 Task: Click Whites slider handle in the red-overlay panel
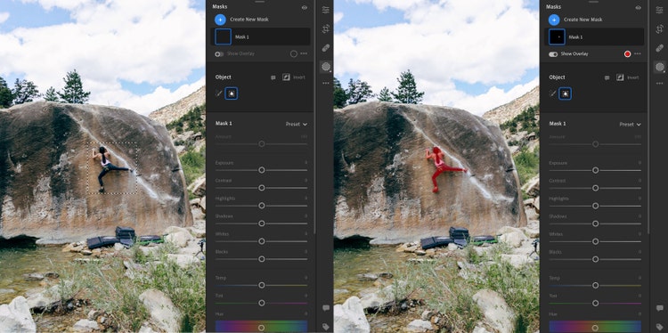pyautogui.click(x=596, y=241)
